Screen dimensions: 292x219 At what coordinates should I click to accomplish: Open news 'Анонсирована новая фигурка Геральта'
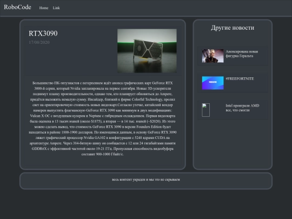(x=242, y=54)
